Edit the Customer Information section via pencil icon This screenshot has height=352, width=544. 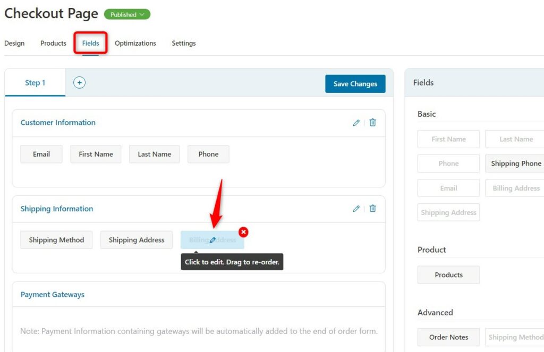click(x=356, y=123)
